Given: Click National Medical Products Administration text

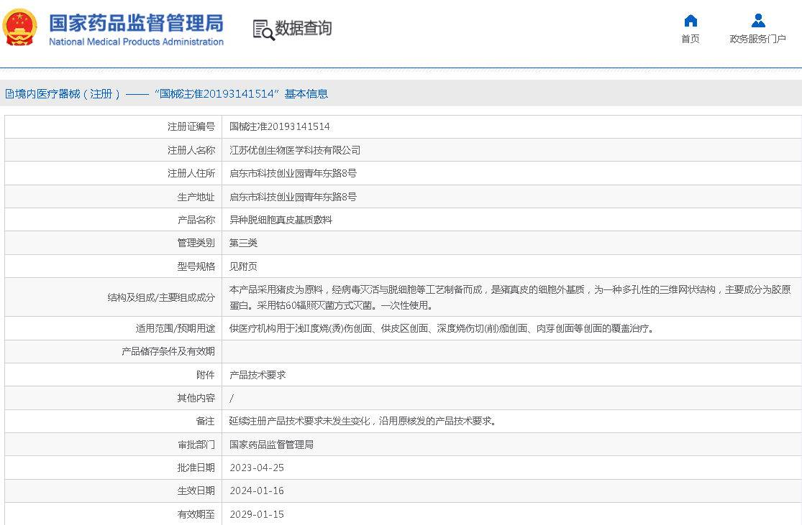Looking at the screenshot, I should tap(136, 42).
